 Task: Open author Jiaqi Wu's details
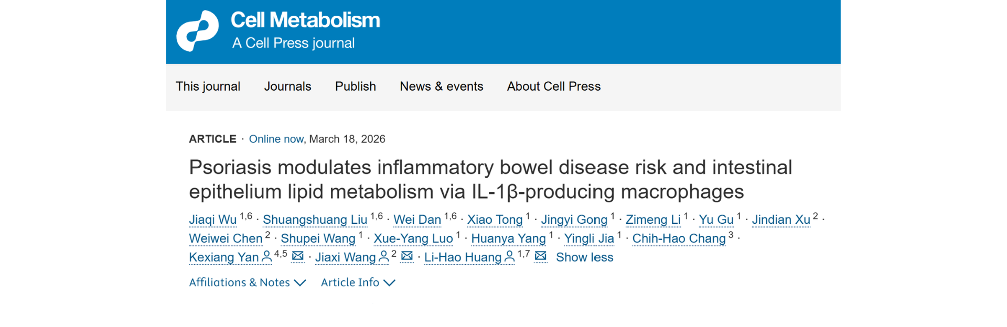[x=213, y=220]
